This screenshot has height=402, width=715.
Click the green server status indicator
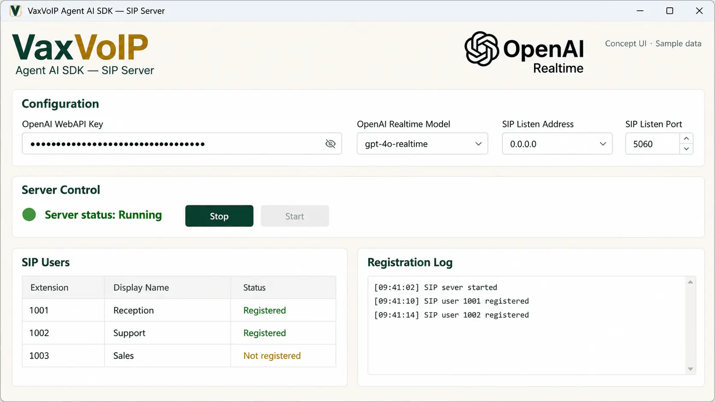click(29, 214)
